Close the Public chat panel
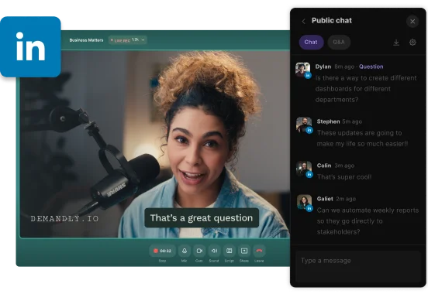Image resolution: width=428 pixels, height=294 pixels. 412,21
